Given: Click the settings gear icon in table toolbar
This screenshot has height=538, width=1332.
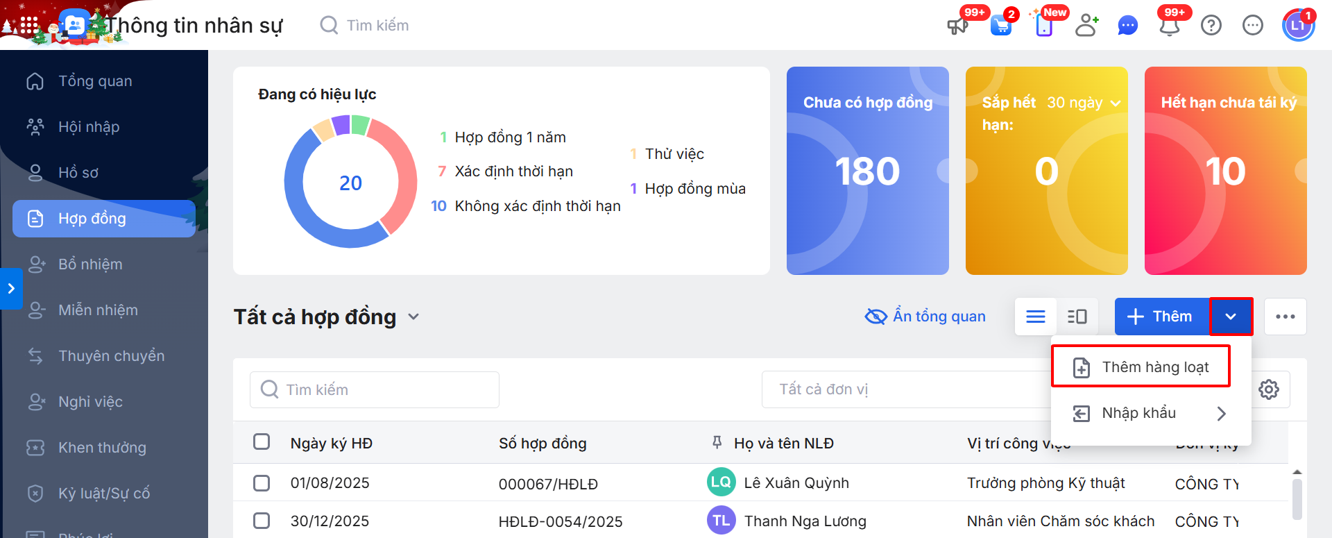Looking at the screenshot, I should click(x=1269, y=389).
